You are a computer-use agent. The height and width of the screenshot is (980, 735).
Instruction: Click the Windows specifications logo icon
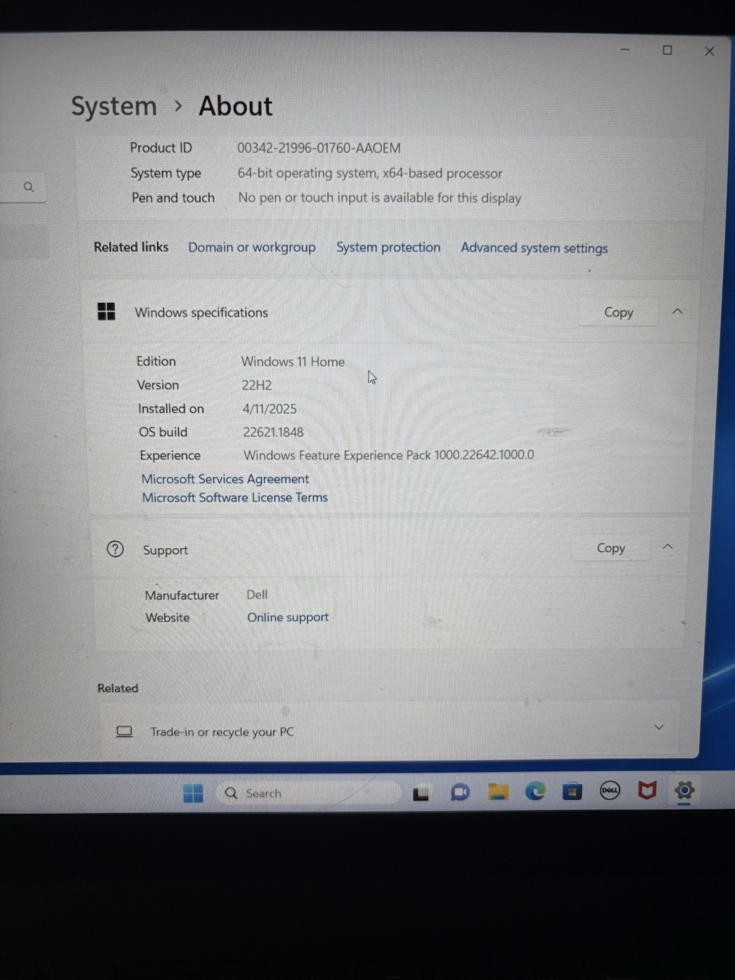pos(107,311)
